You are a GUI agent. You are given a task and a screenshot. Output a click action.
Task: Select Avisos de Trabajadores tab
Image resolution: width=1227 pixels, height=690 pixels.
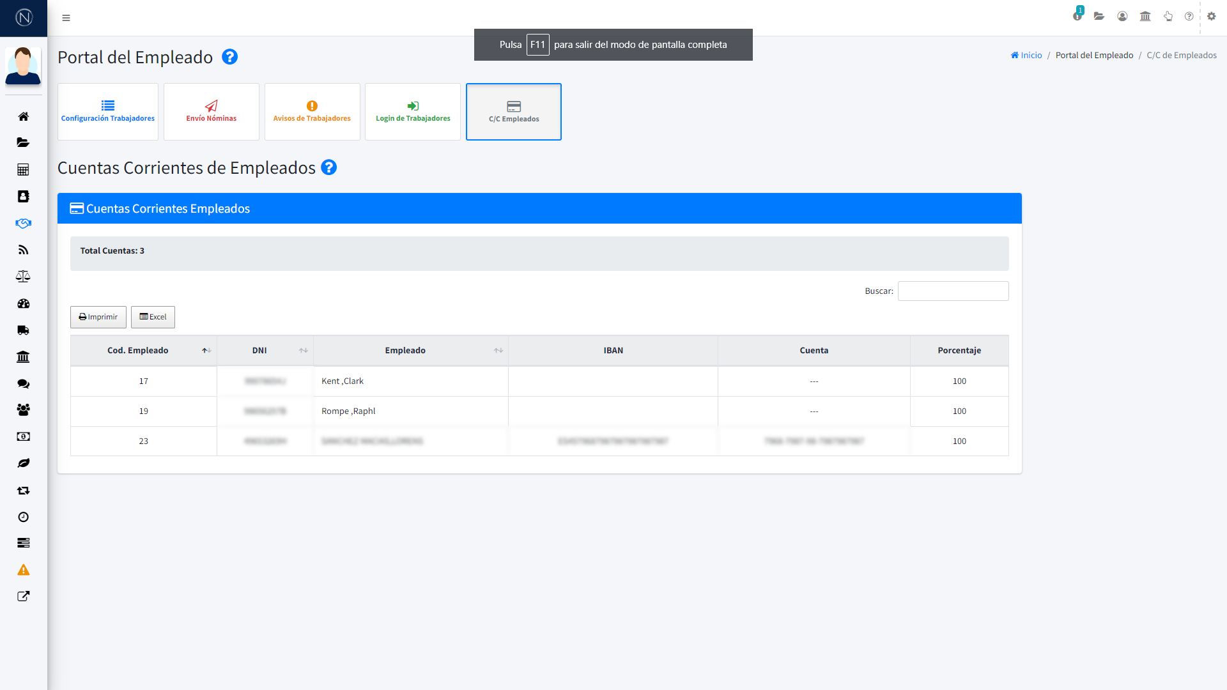pyautogui.click(x=312, y=112)
